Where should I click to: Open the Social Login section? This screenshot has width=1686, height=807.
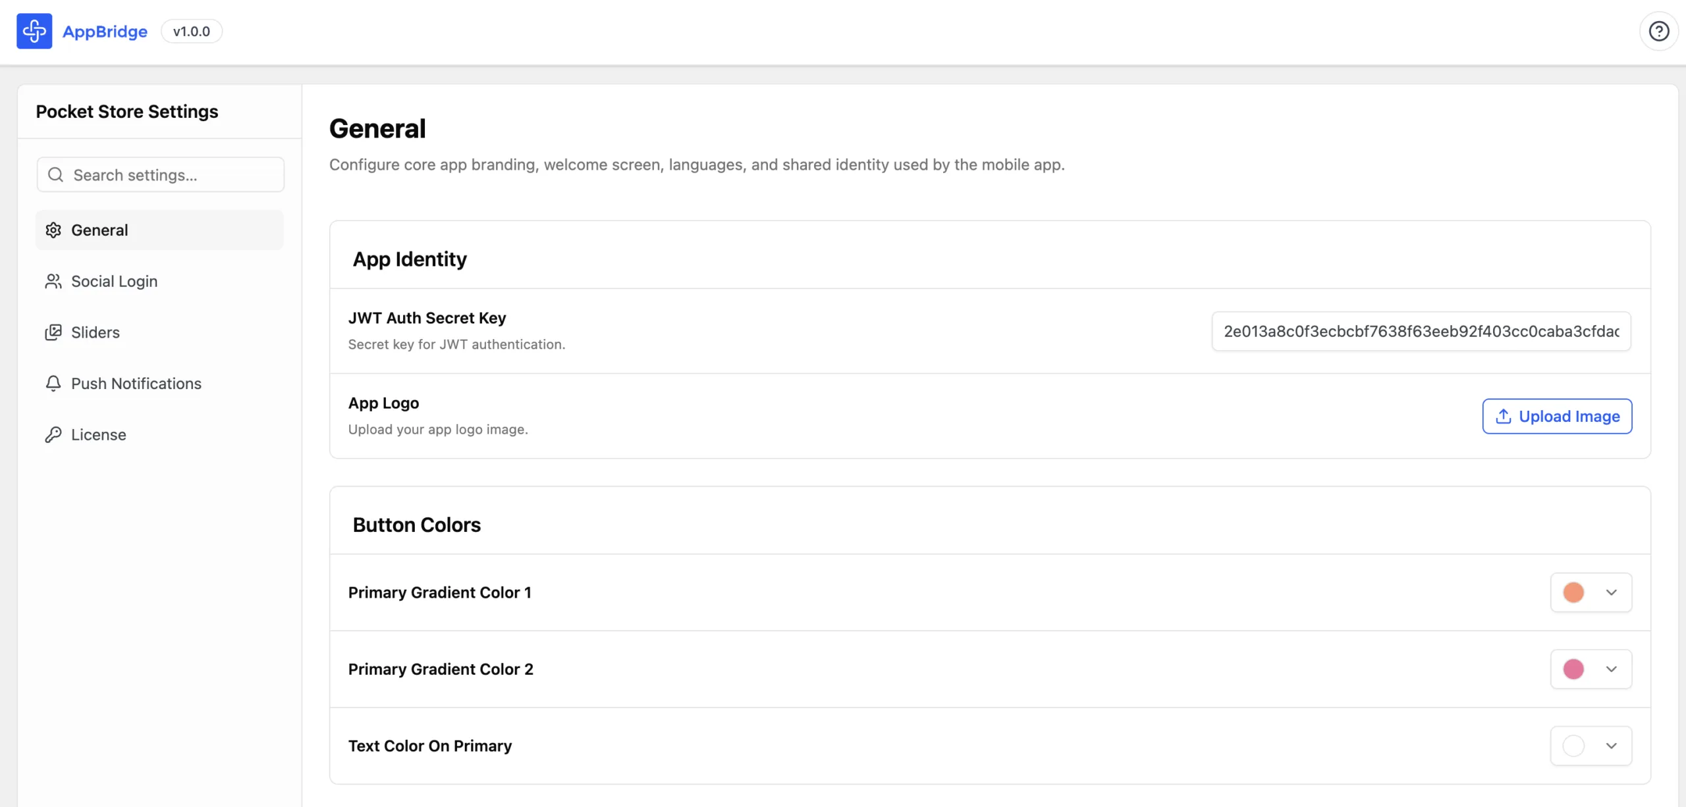(x=159, y=281)
